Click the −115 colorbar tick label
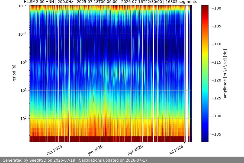This screenshot has width=244, height=163. [216, 62]
